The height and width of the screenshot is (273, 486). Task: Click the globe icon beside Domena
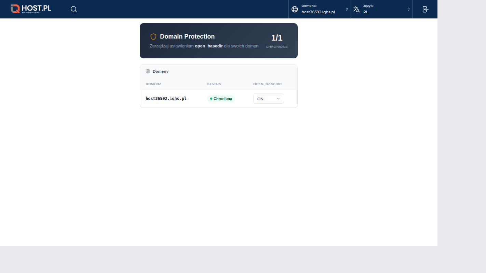tap(295, 9)
